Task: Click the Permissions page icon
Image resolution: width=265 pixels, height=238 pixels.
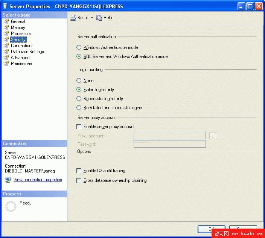Action: [6, 64]
